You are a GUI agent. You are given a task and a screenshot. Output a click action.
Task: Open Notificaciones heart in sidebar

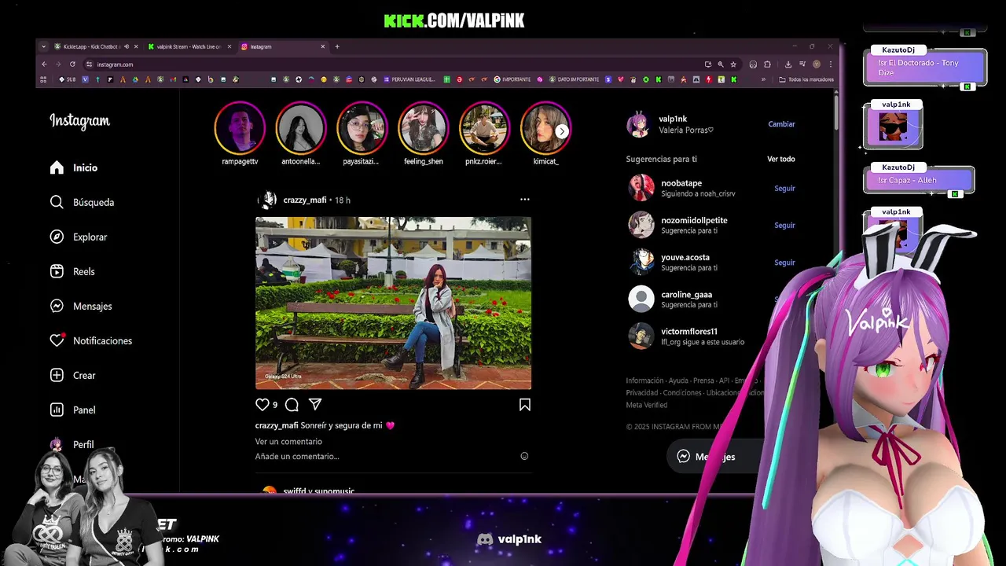(91, 340)
